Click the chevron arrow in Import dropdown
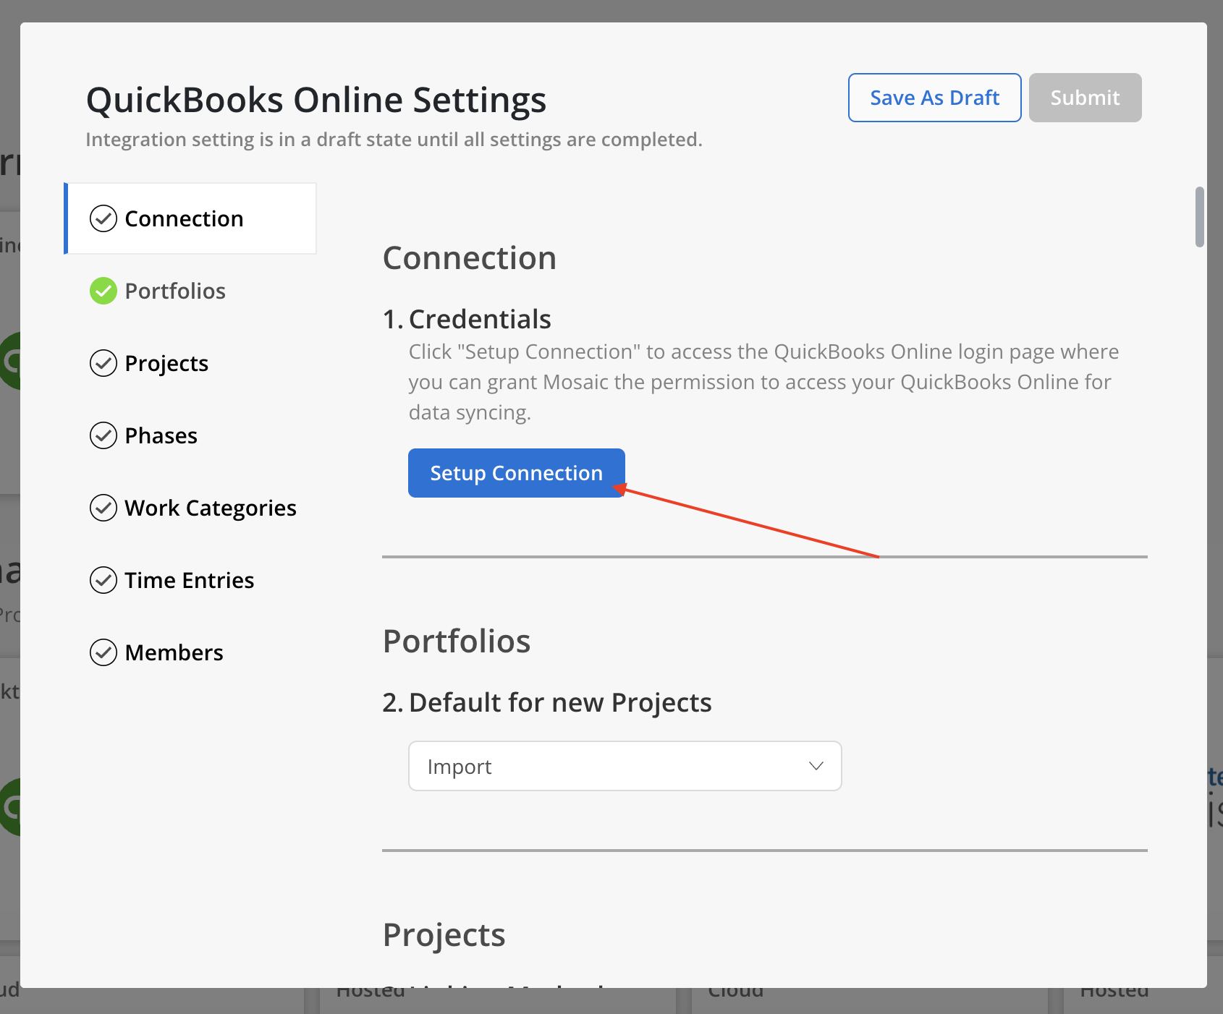This screenshot has height=1014, width=1223. click(816, 766)
